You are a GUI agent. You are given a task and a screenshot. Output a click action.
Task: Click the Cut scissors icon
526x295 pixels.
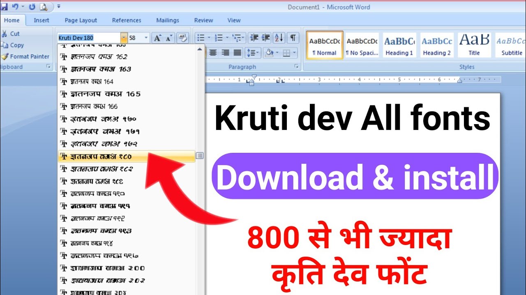coord(4,34)
